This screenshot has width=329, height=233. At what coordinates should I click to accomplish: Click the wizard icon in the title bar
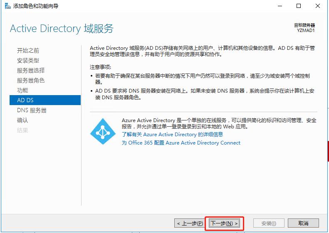click(x=7, y=6)
